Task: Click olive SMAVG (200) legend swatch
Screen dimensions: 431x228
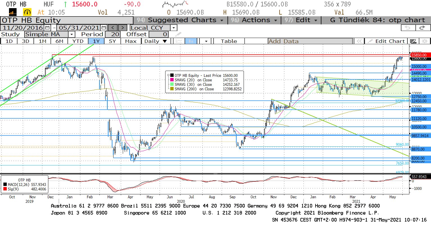Action: (x=172, y=89)
